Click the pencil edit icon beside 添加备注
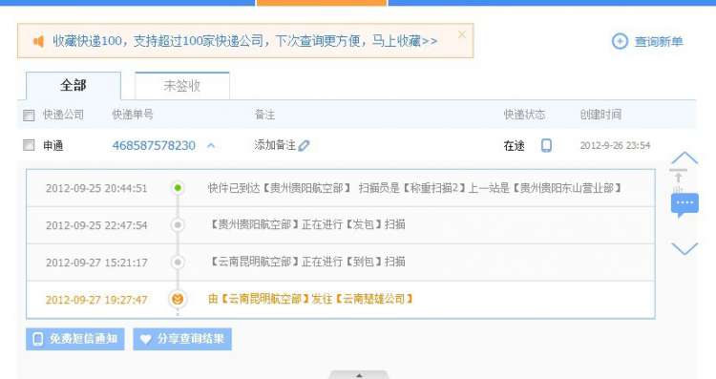The height and width of the screenshot is (379, 716). 304,146
